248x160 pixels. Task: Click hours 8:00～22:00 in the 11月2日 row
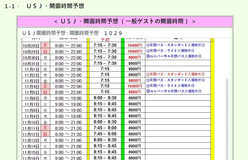coord(68,75)
